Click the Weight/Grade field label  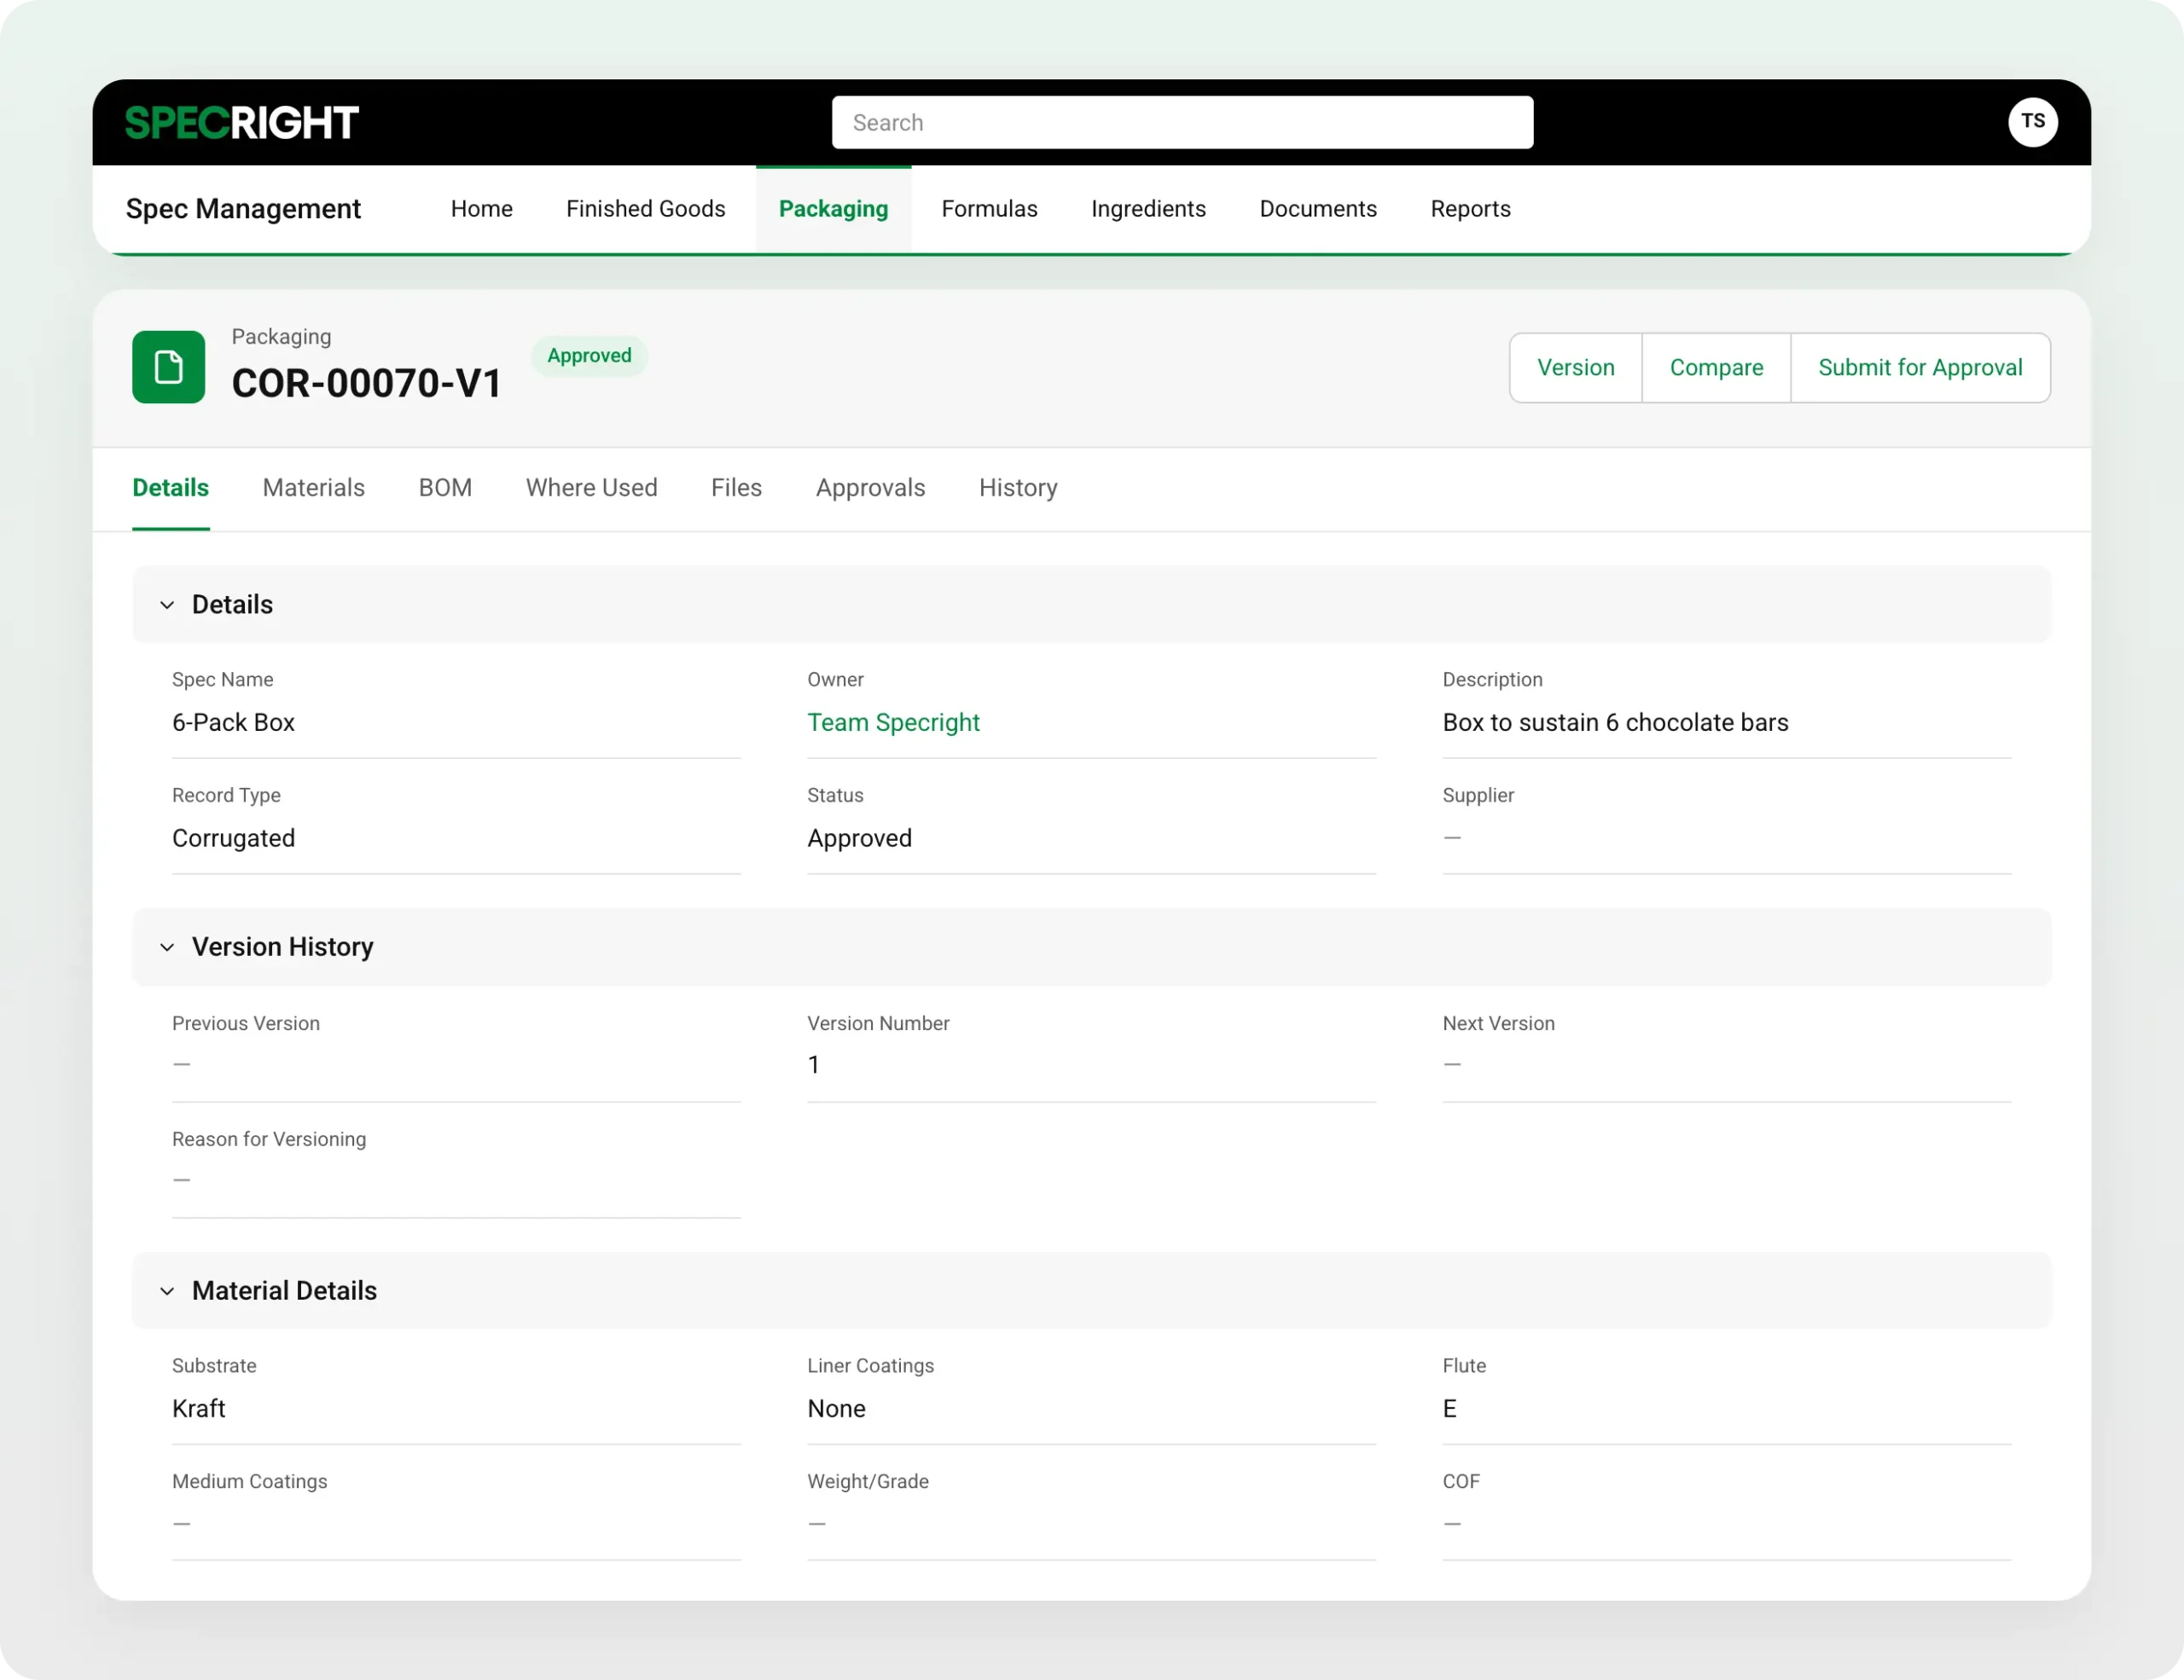pos(867,1481)
